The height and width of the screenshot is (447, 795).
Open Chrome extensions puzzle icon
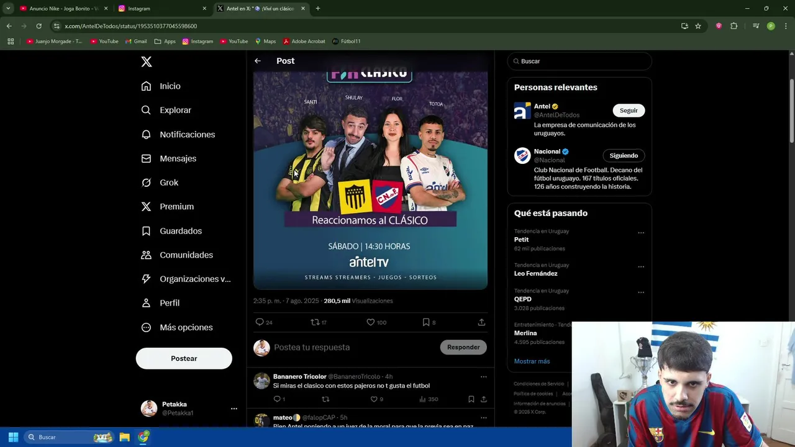click(734, 26)
